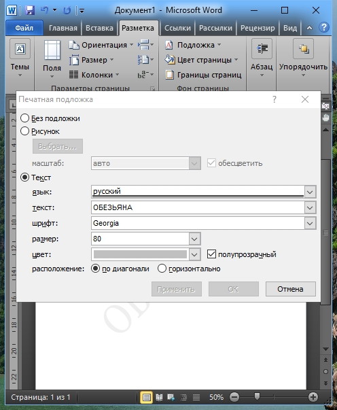
Task: Switch to the Вид tab
Action: click(290, 28)
